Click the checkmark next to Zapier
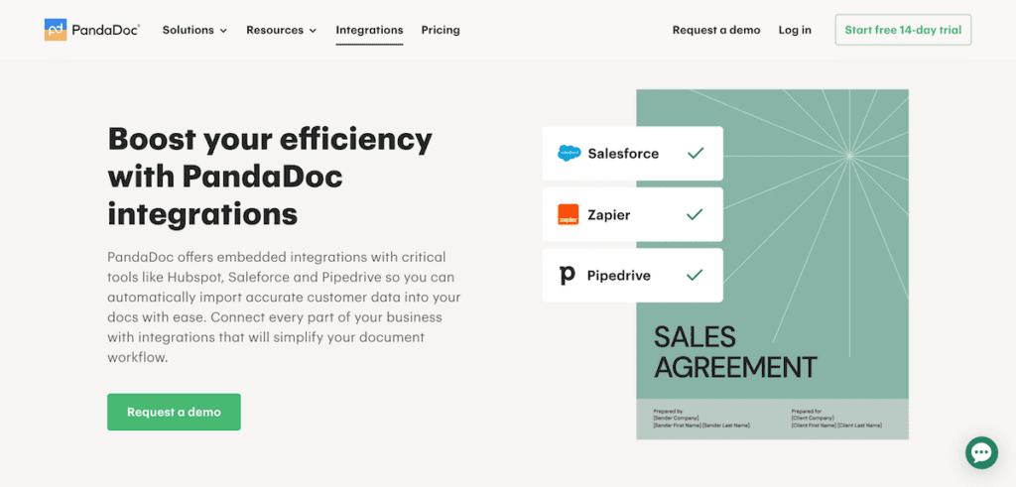1016x487 pixels. [x=695, y=214]
